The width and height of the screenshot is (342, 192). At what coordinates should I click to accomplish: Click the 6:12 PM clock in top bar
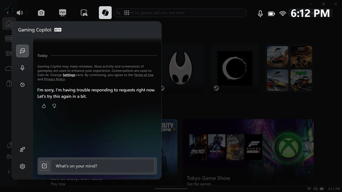[310, 13]
